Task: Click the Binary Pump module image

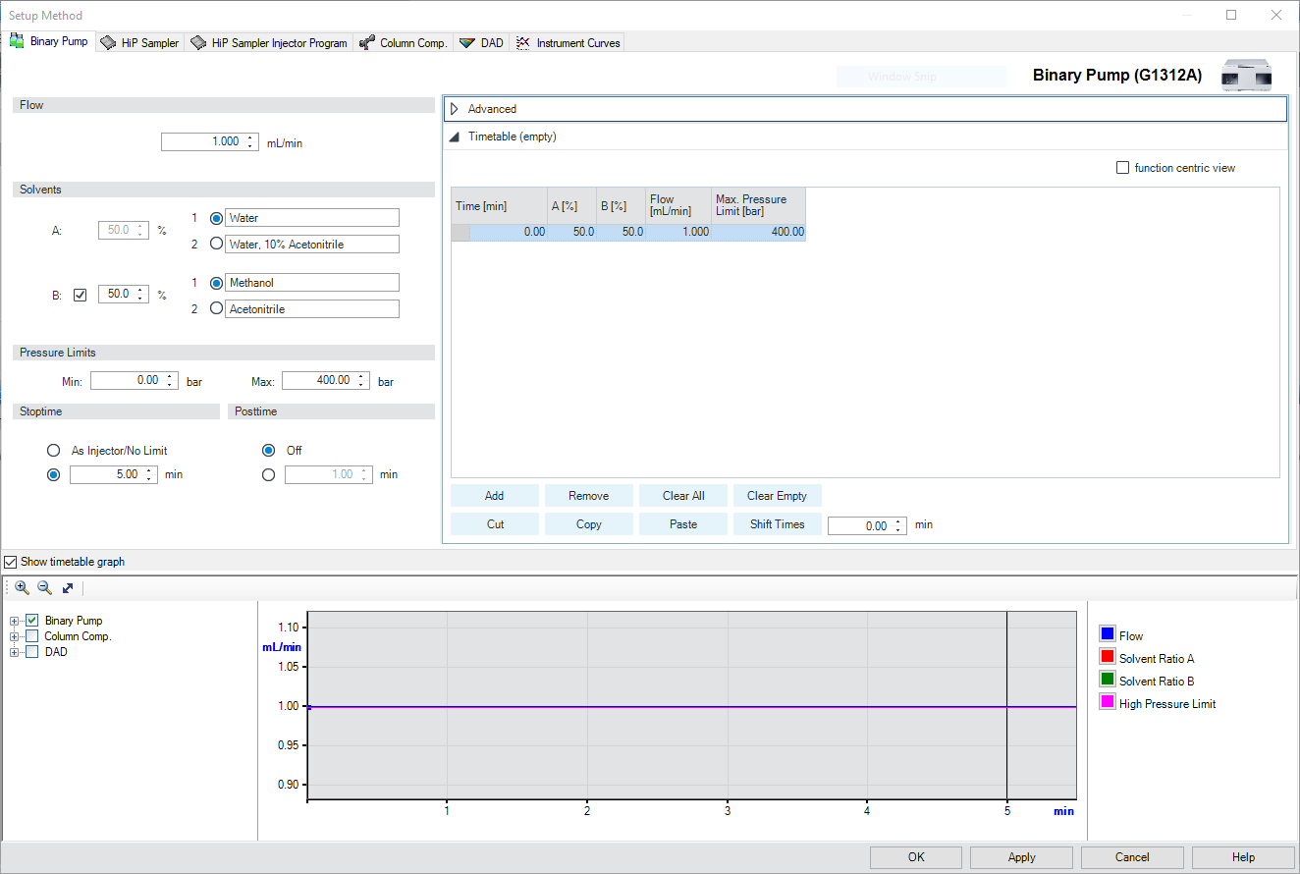Action: pyautogui.click(x=1246, y=76)
